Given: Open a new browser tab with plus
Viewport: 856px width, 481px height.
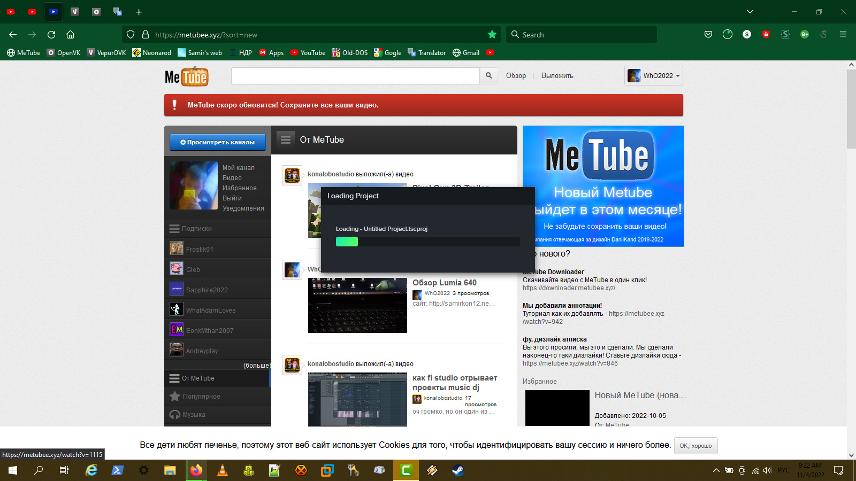Looking at the screenshot, I should point(139,12).
